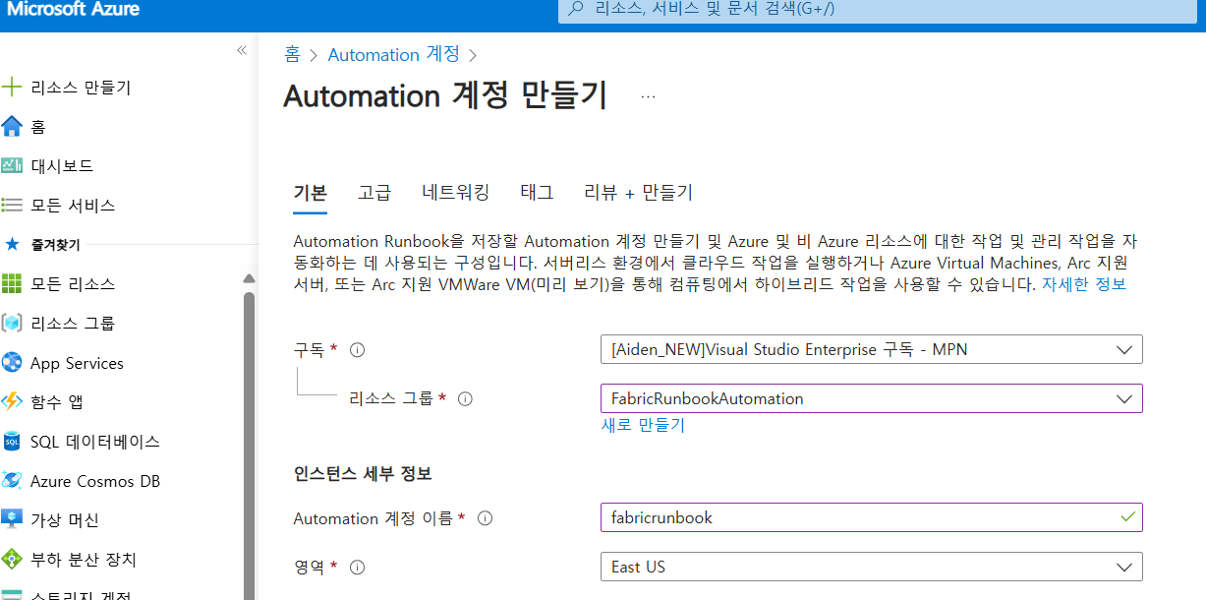Click the search magnifier icon

point(576,10)
